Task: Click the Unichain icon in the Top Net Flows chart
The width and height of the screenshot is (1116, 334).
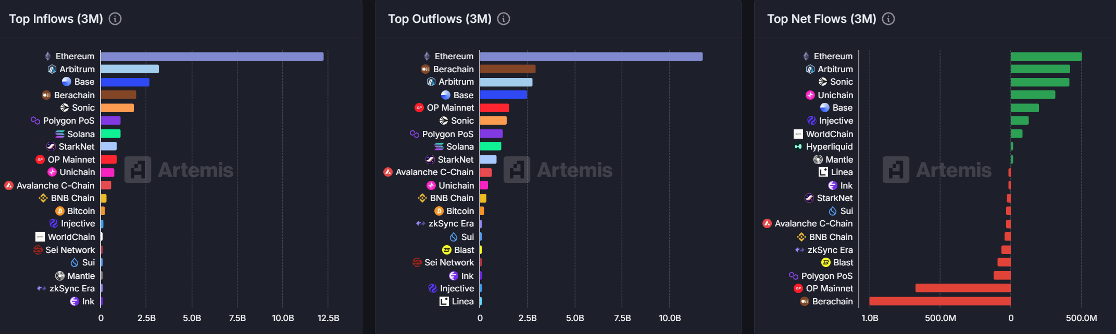Action: [810, 95]
